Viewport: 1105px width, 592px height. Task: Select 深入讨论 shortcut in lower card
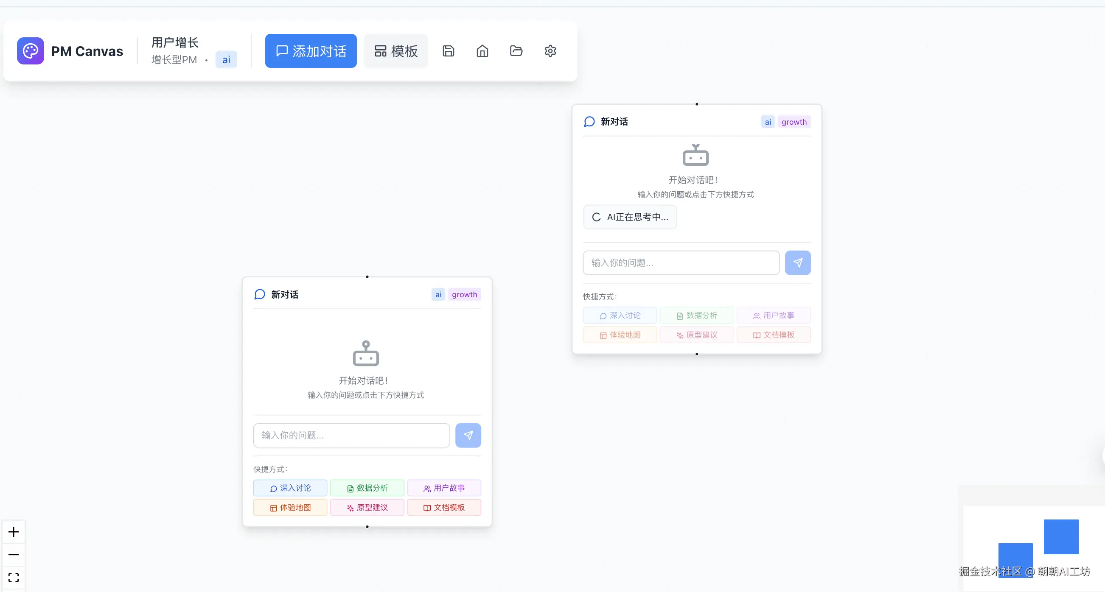click(x=290, y=488)
